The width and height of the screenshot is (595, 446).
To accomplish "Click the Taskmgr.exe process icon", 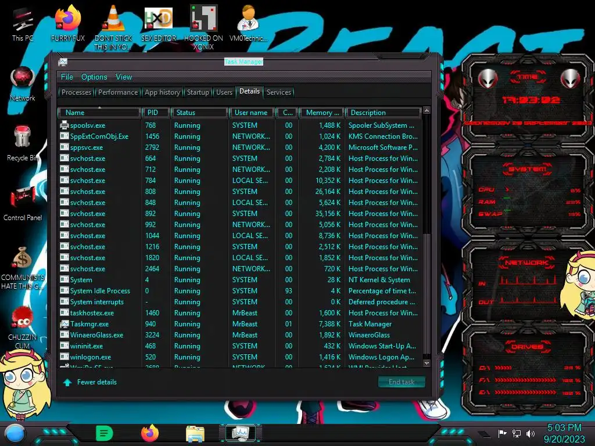I will [x=64, y=324].
